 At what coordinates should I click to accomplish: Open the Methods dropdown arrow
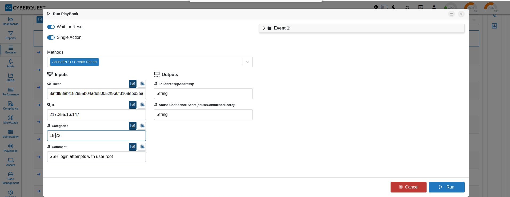click(248, 62)
